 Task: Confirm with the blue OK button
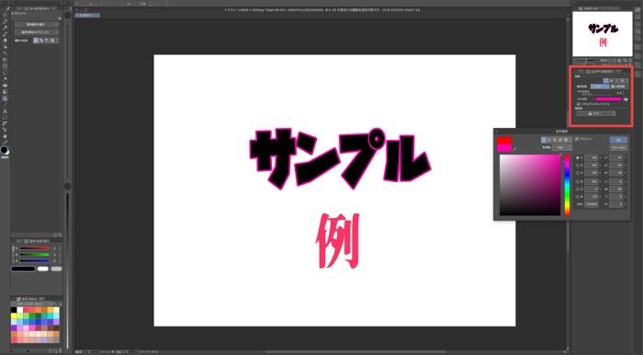[618, 140]
